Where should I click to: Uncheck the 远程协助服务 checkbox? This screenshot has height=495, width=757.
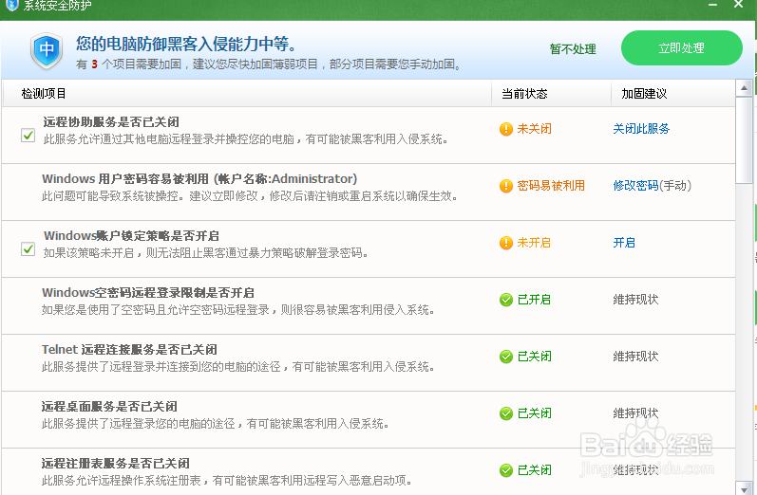[x=28, y=136]
